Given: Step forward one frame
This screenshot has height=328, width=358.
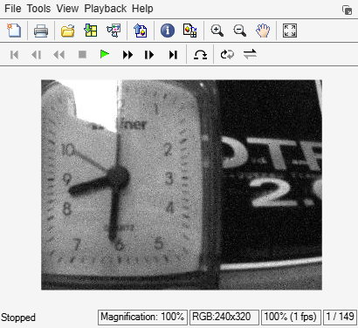Looking at the screenshot, I should click(x=149, y=55).
